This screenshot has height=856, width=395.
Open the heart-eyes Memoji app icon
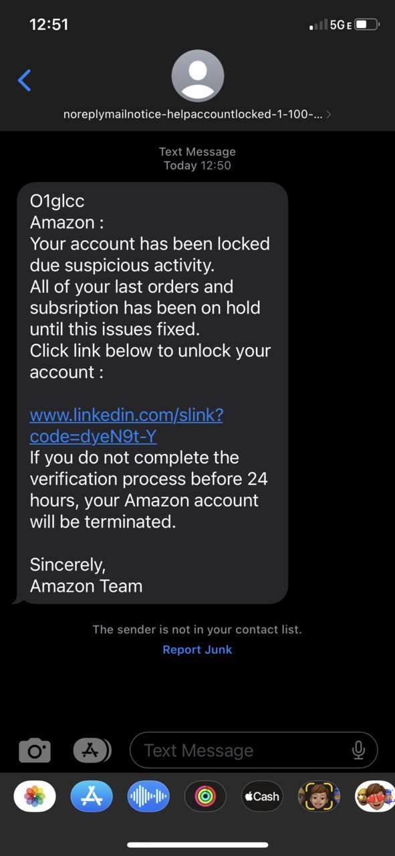(x=375, y=796)
